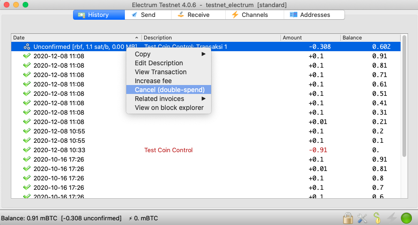The width and height of the screenshot is (418, 225).
Task: Open the History tab
Action: (99, 15)
